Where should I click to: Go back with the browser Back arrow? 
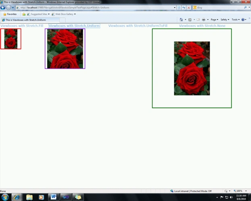coord(3,8)
